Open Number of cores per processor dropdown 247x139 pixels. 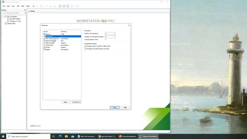point(110,37)
